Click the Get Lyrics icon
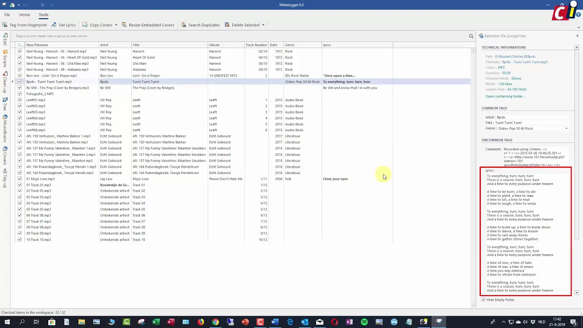The height and width of the screenshot is (328, 583). pyautogui.click(x=54, y=25)
